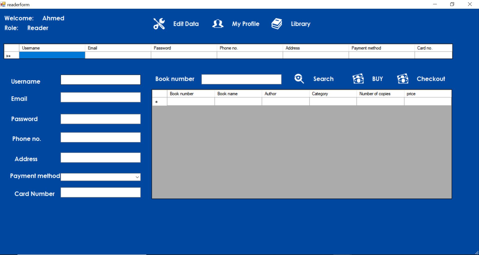Image resolution: width=479 pixels, height=255 pixels.
Task: Open the Edit Data section
Action: [x=186, y=24]
